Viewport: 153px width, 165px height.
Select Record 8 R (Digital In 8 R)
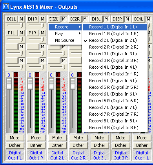tap(115, 127)
